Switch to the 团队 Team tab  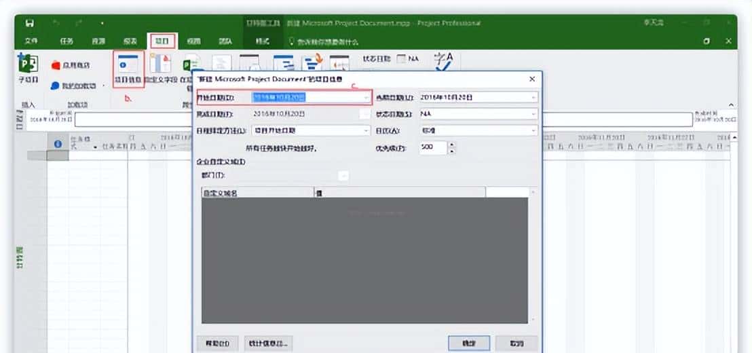tap(225, 41)
